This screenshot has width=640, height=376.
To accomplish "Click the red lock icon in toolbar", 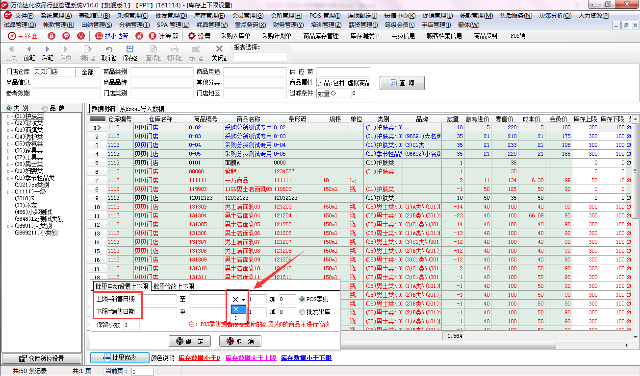I will 51,36.
